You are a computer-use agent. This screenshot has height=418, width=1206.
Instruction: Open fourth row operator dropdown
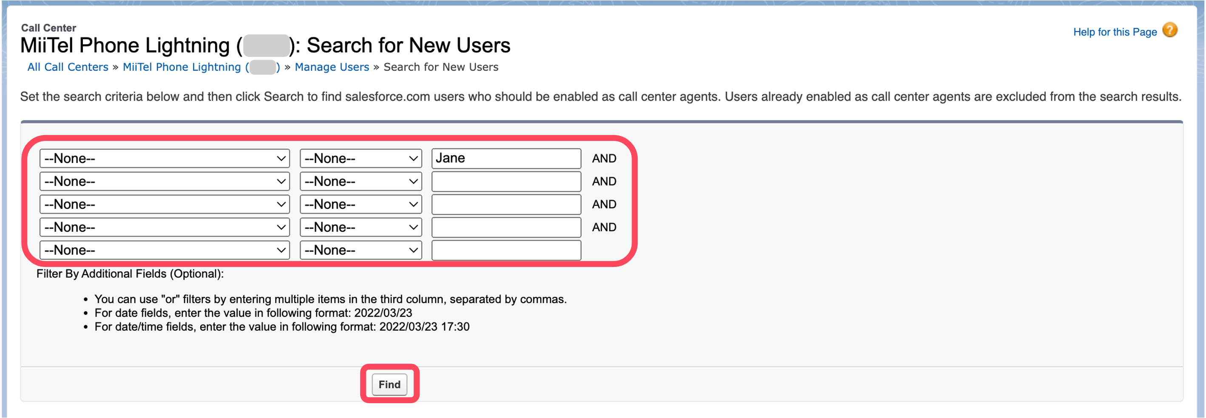pos(361,227)
